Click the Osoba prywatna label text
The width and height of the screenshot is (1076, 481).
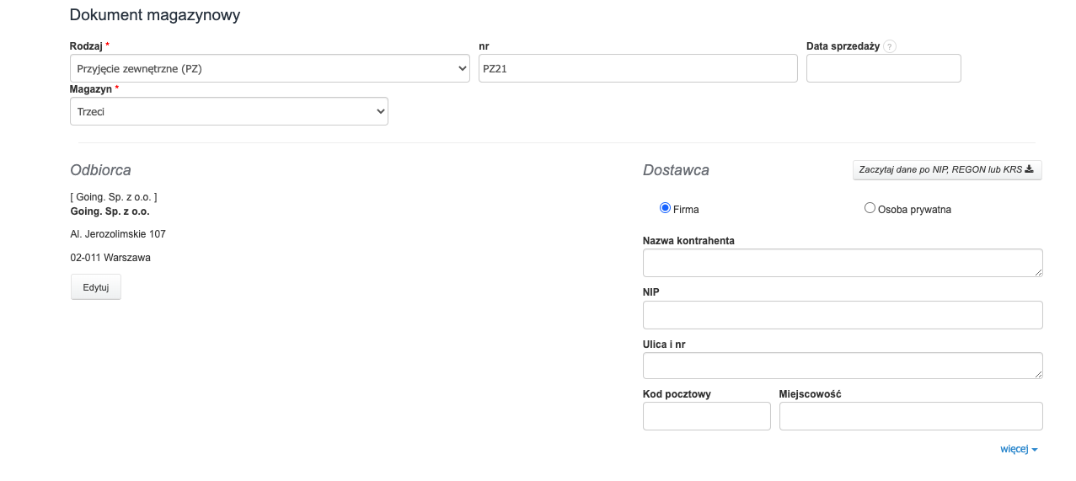[x=914, y=210]
